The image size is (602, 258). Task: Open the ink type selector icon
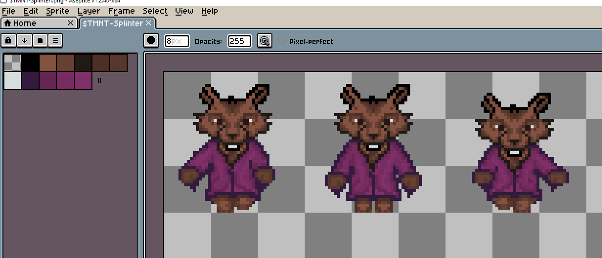265,41
